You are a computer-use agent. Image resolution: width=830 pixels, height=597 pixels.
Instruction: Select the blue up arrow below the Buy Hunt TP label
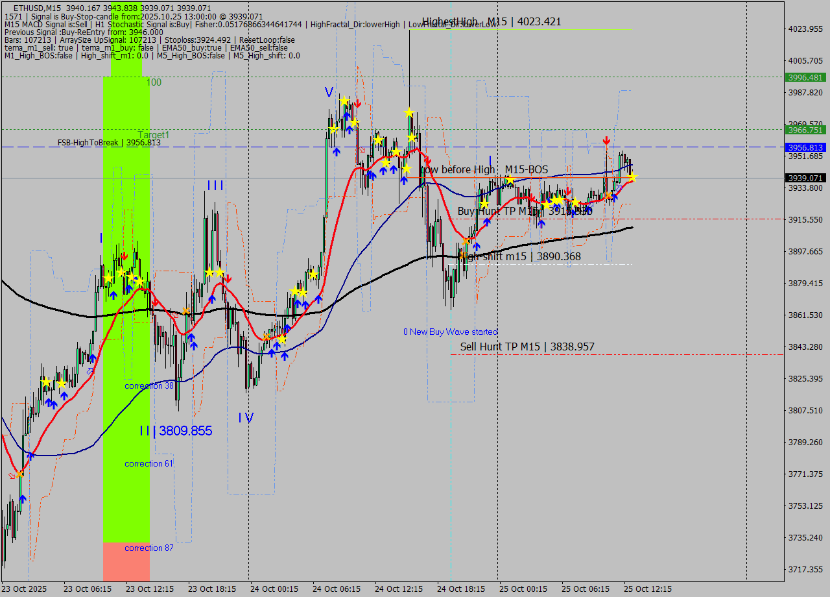[x=487, y=222]
